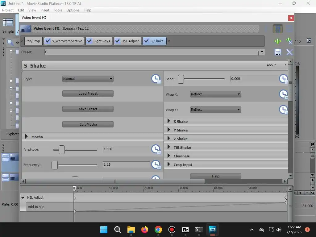Click the Edit Mocha button
This screenshot has width=316, height=237.
[x=88, y=124]
